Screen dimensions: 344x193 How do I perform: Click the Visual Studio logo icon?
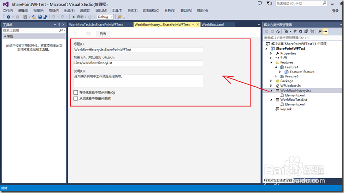click(x=6, y=4)
